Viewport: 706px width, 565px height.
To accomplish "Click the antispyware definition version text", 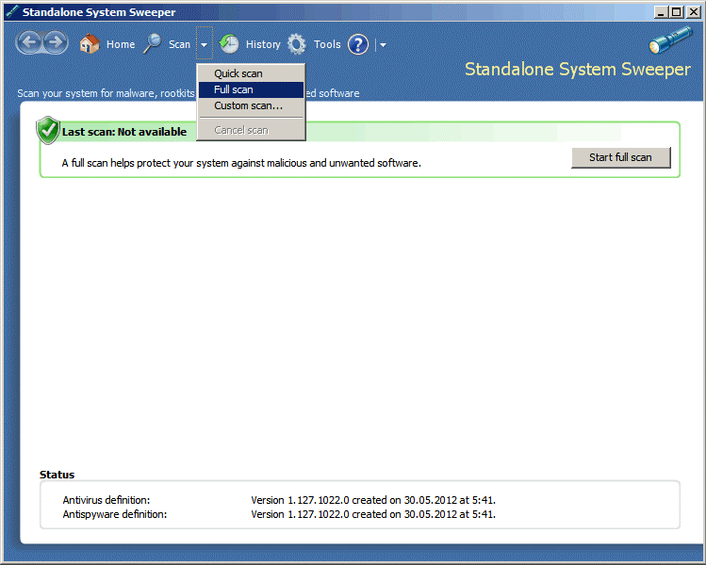I will click(373, 514).
